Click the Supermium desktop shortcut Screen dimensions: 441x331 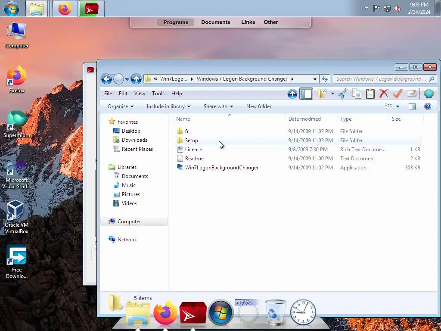click(17, 125)
